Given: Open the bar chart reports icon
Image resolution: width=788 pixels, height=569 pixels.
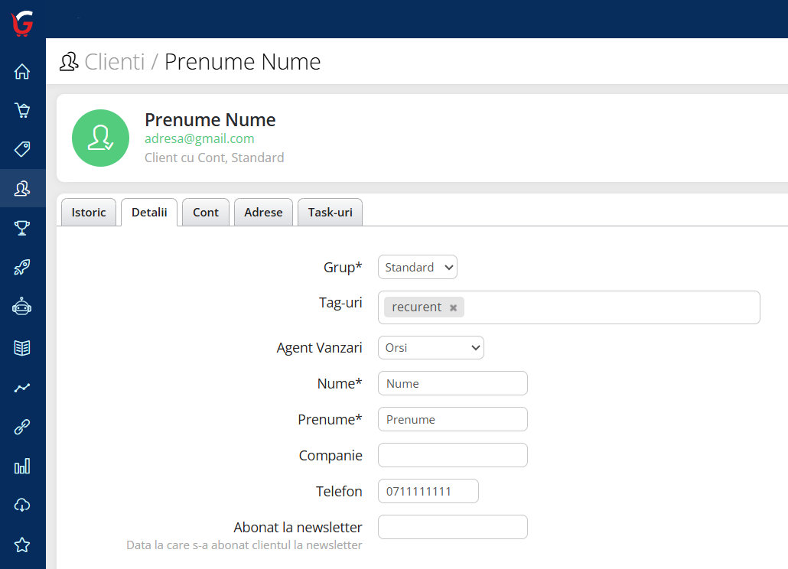Looking at the screenshot, I should click(x=22, y=466).
